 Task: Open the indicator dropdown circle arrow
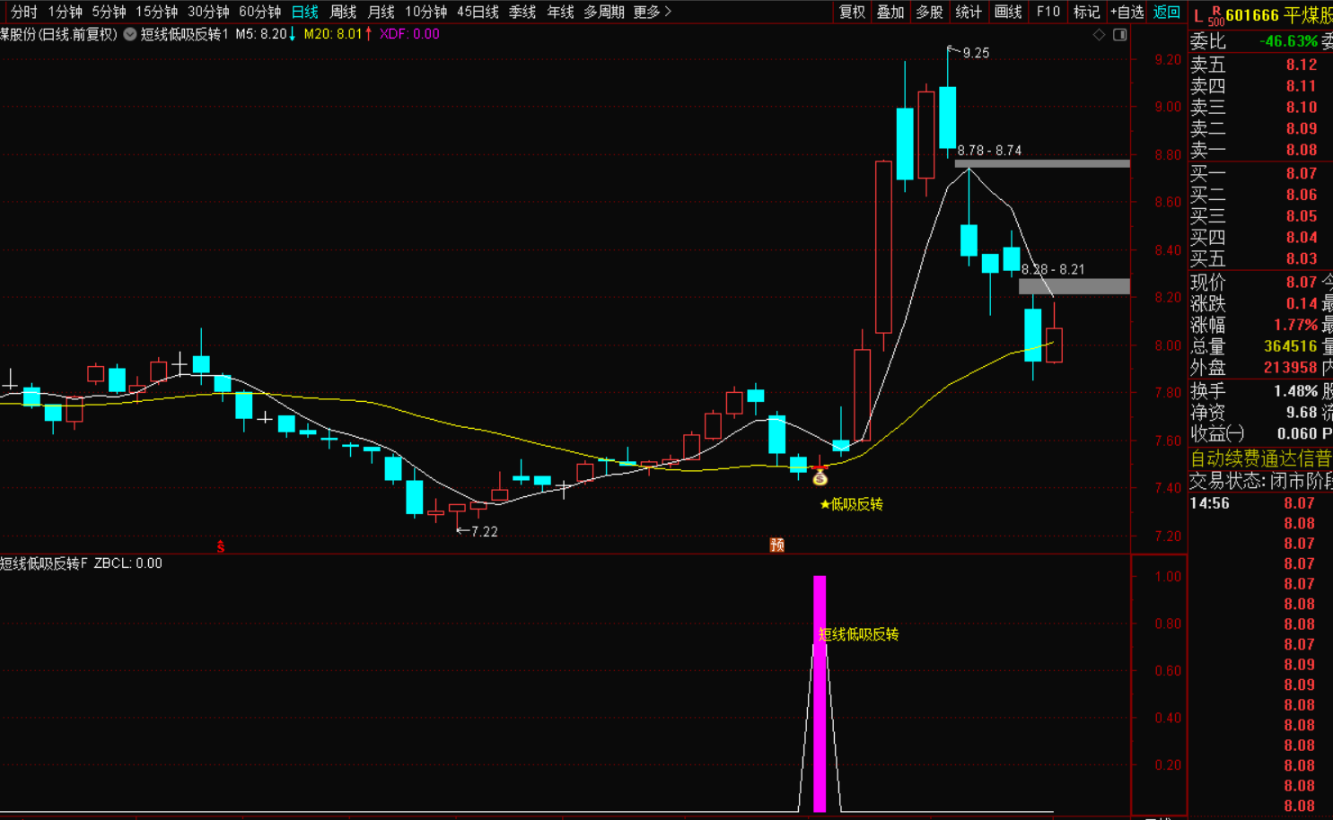click(x=130, y=34)
